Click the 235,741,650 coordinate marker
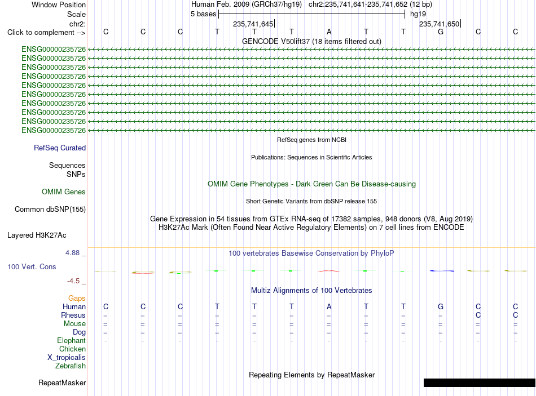Screen dimensions: 536x396 coord(440,24)
